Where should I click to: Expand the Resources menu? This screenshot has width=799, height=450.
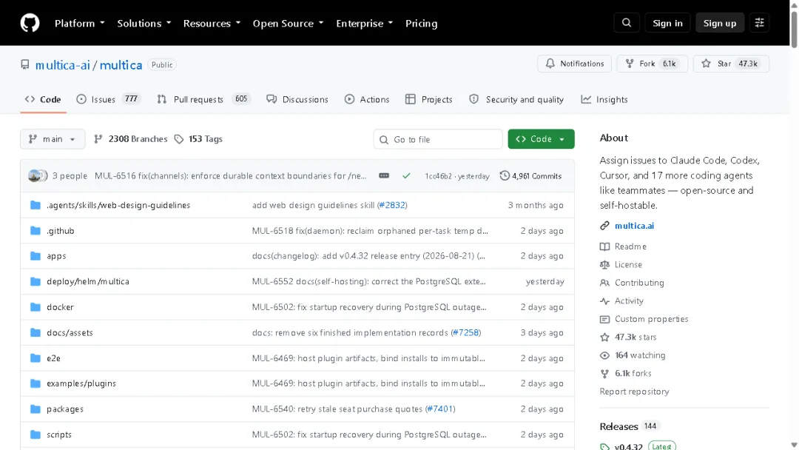point(212,24)
